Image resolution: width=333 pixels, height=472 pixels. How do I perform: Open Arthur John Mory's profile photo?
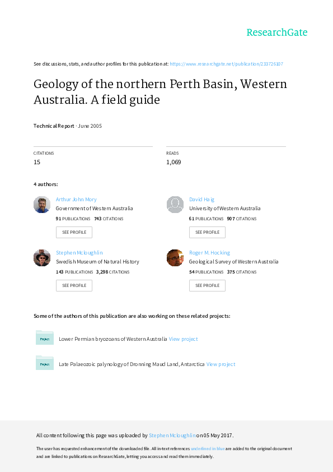42,205
